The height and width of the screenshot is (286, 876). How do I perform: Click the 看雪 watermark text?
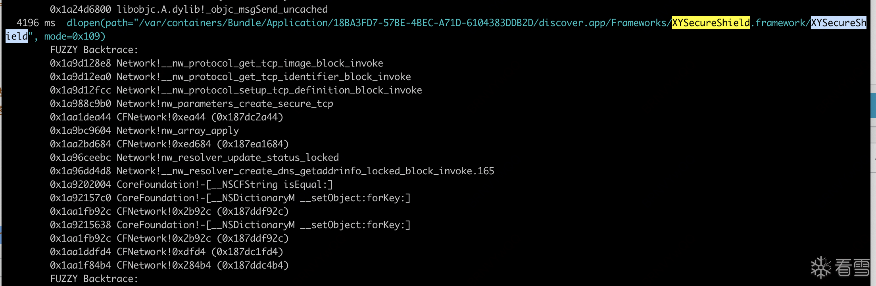(852, 268)
